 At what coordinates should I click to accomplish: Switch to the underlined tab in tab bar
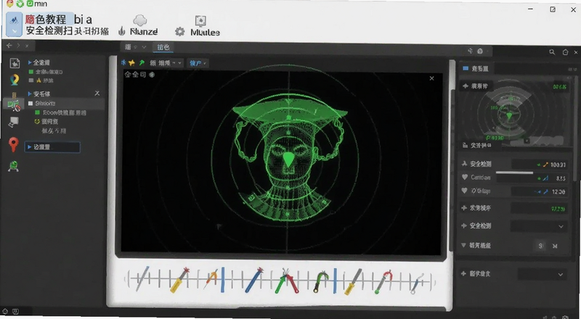pos(163,47)
